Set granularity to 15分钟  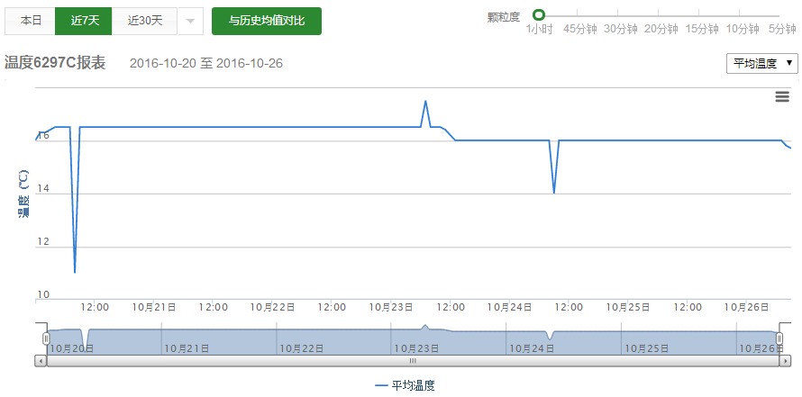pos(701,29)
